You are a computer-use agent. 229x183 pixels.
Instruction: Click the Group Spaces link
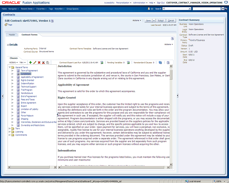coord(72,9)
